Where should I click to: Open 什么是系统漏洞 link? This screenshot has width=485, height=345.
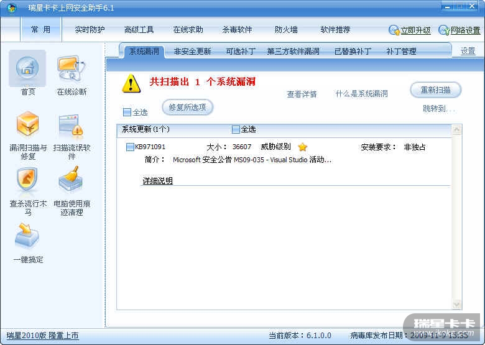(362, 94)
